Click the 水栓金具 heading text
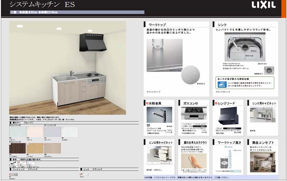 pos(155,103)
